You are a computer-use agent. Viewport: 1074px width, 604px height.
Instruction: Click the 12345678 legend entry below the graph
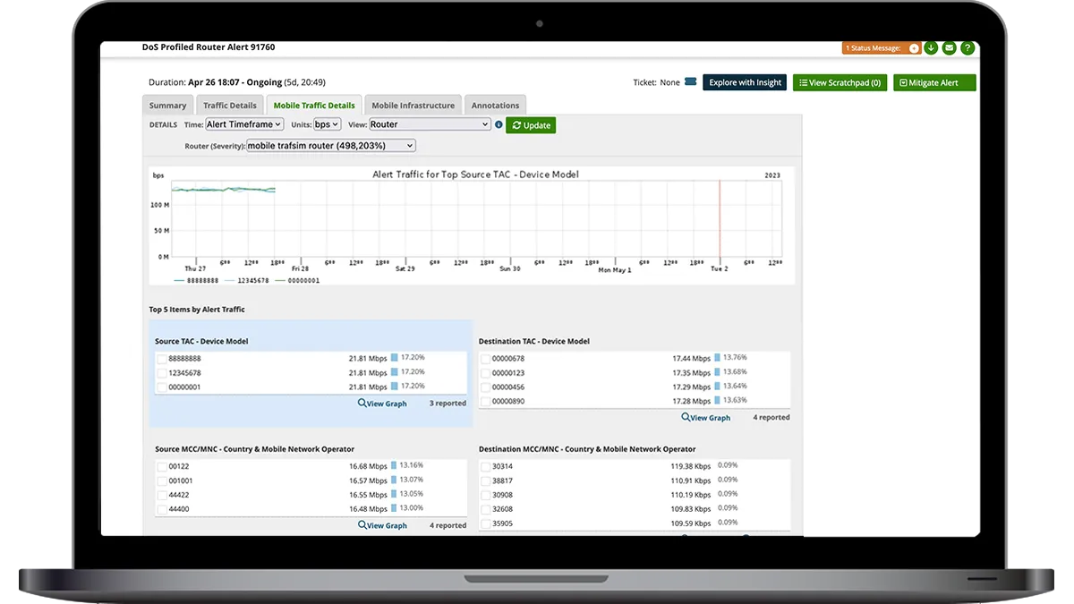click(244, 280)
